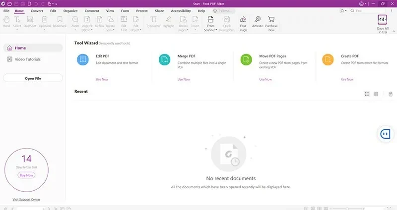Choose the SnapShot tool

(x=30, y=22)
